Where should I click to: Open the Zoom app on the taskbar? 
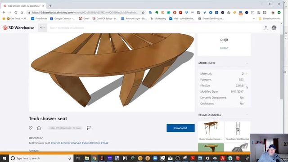click(155, 158)
